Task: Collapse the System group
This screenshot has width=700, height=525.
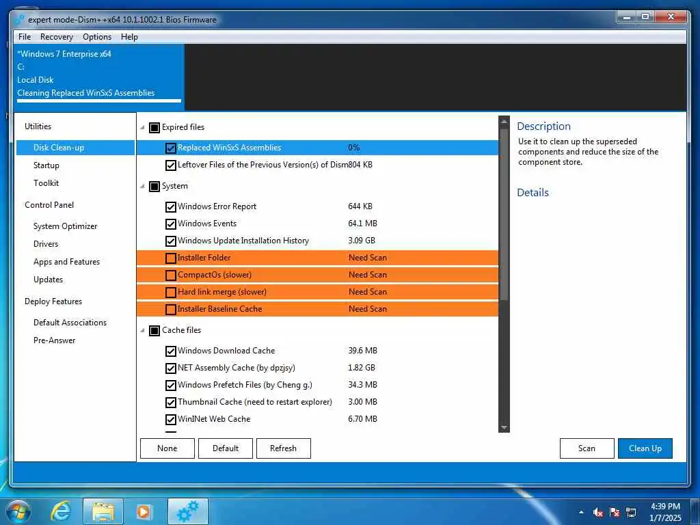Action: 142,186
